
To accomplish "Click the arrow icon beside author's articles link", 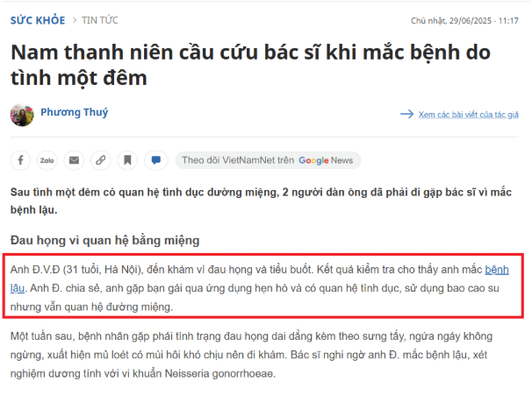I will point(406,114).
